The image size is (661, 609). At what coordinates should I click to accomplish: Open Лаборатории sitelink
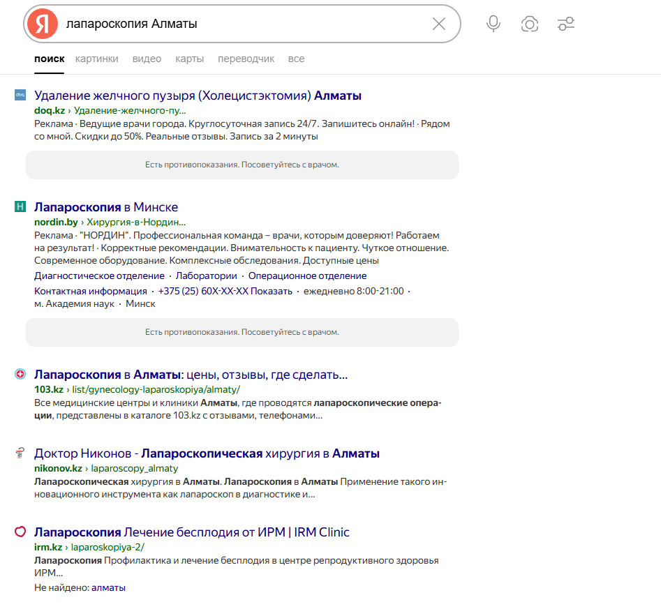[206, 276]
